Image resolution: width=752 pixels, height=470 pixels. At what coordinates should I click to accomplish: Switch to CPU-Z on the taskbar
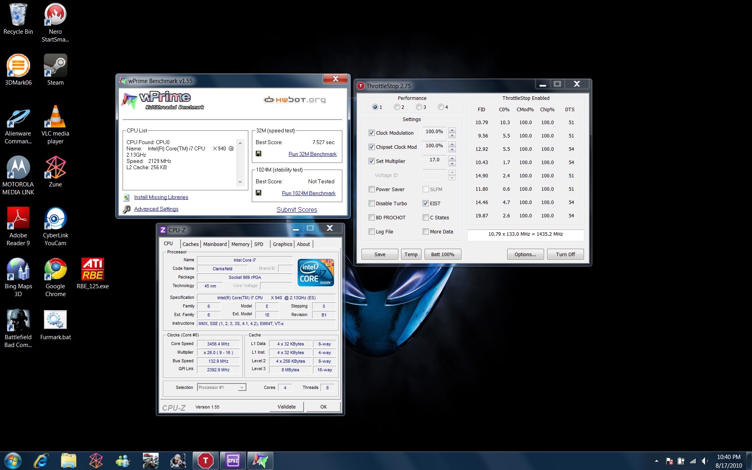pyautogui.click(x=233, y=461)
